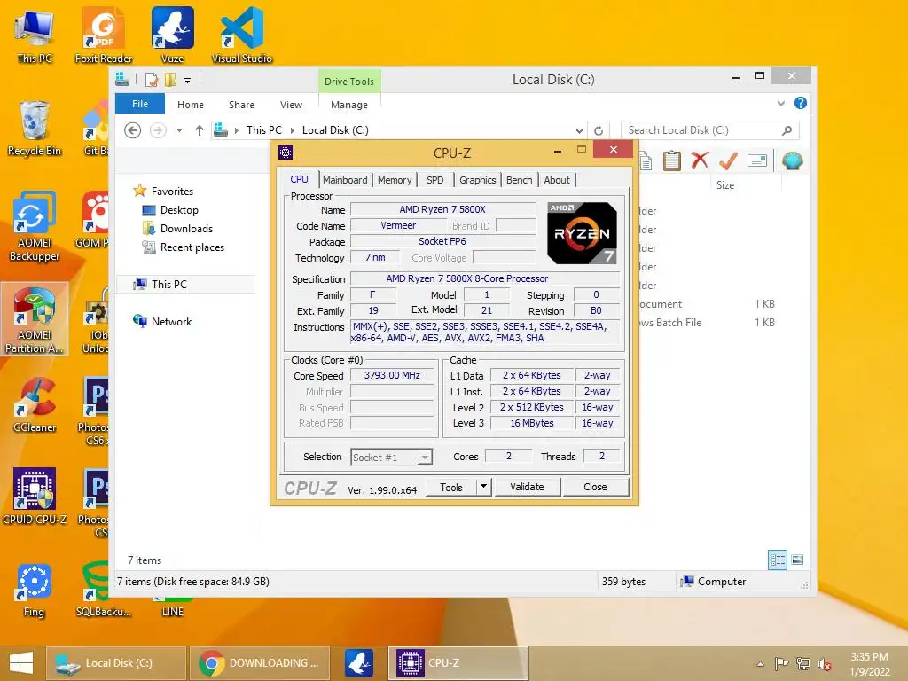The width and height of the screenshot is (908, 681).
Task: Click the Chrome DOWNLOADING taskbar button
Action: click(x=260, y=663)
